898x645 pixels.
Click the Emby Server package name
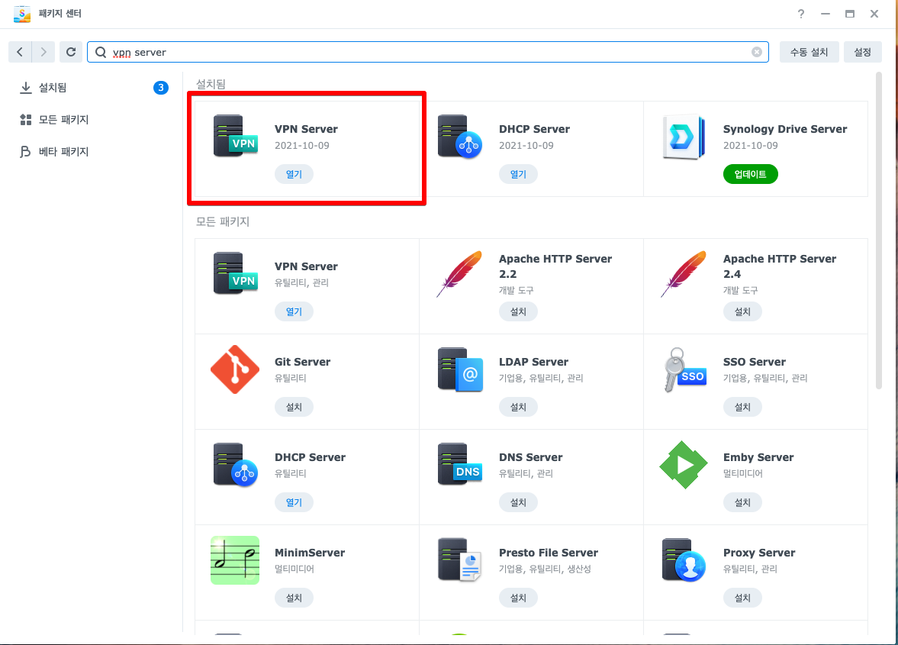point(758,458)
